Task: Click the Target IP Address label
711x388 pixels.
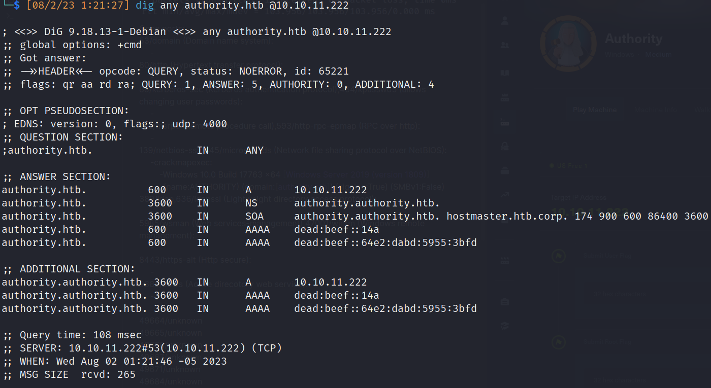Action: click(578, 197)
